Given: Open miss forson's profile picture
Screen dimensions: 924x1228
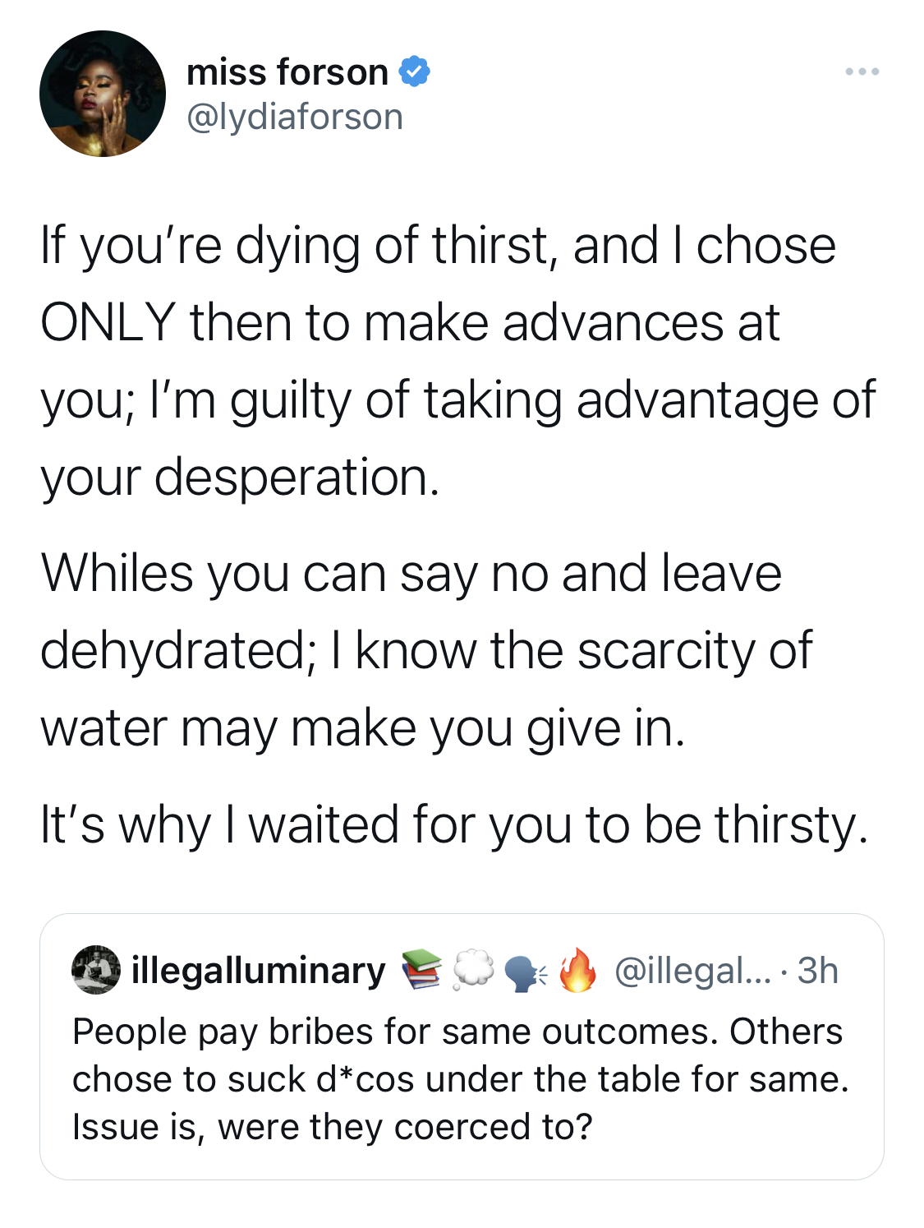Looking at the screenshot, I should pyautogui.click(x=103, y=94).
